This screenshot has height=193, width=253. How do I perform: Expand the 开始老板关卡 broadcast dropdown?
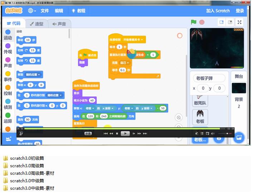point(142,40)
